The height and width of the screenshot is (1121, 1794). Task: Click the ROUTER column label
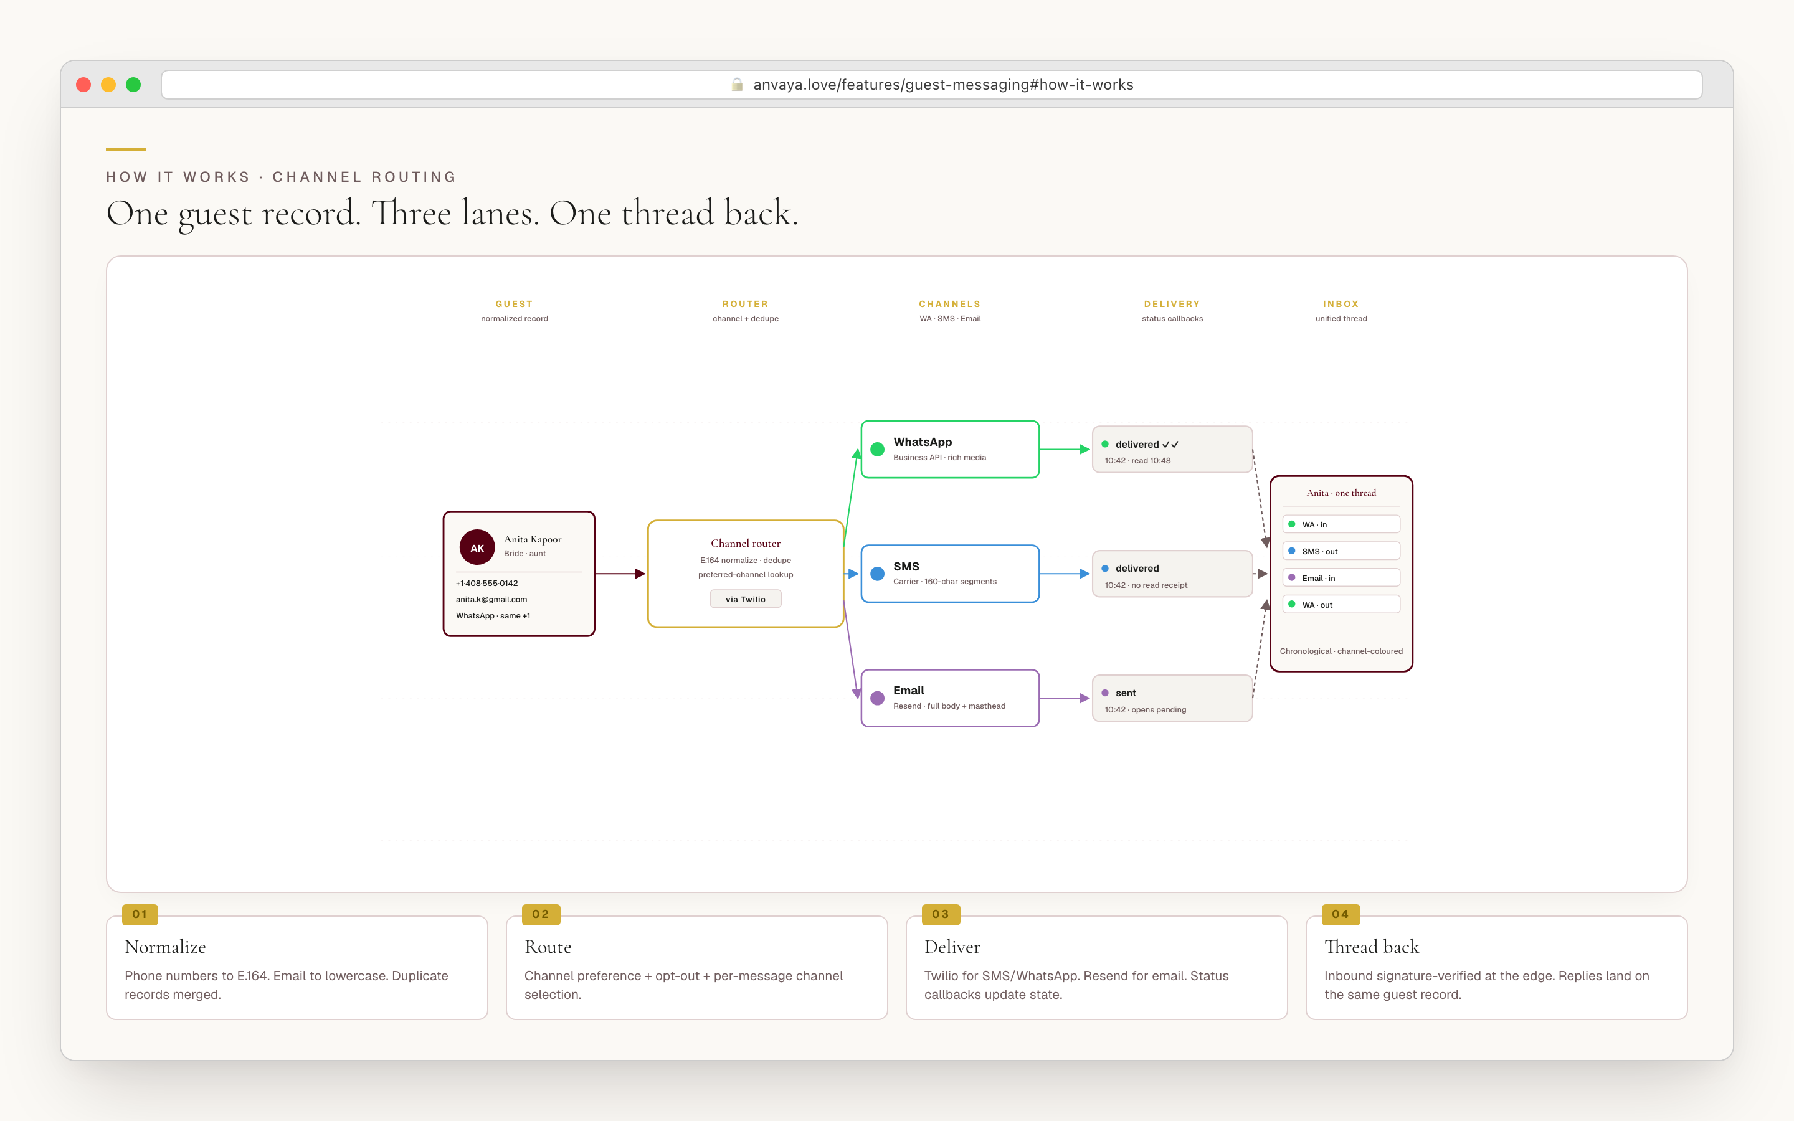pyautogui.click(x=745, y=304)
